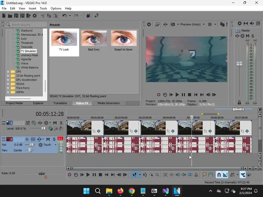Open the File menu
This screenshot has height=197, width=263.
(x=4, y=8)
